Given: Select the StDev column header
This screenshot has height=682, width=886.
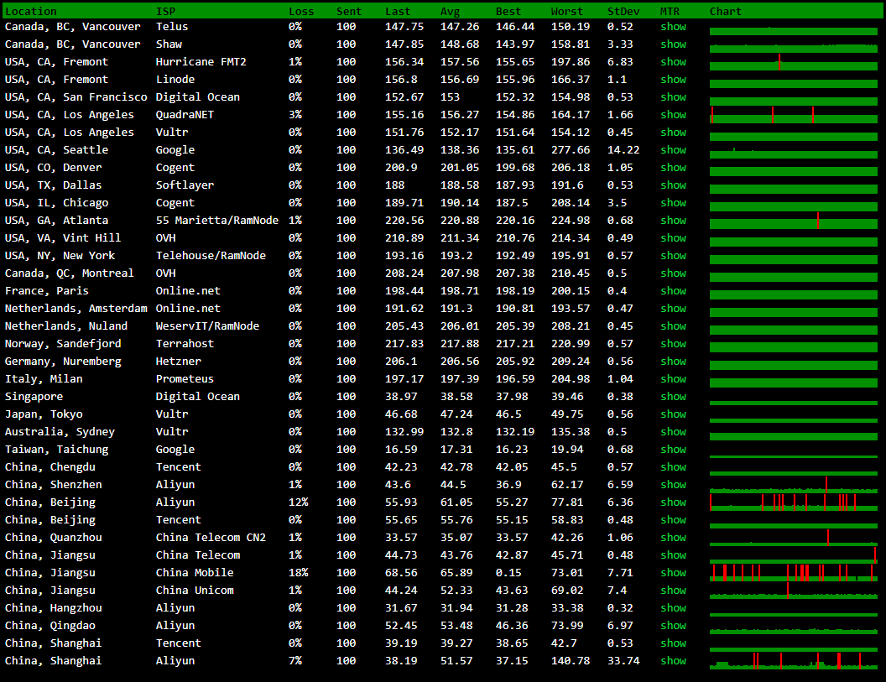Looking at the screenshot, I should tap(623, 11).
